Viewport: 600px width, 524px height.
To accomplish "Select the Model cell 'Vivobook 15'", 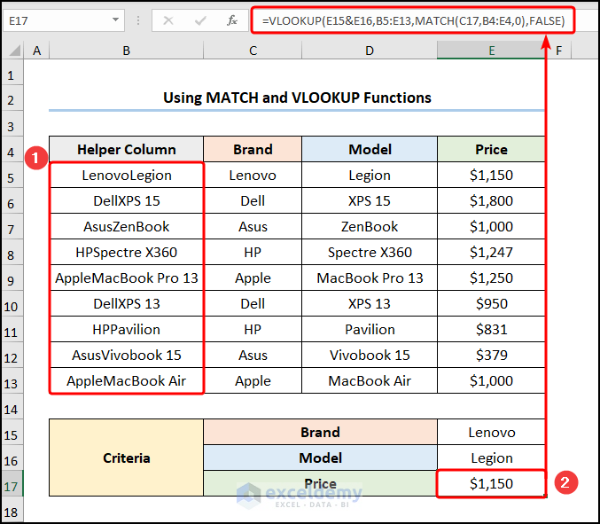I will 370,355.
